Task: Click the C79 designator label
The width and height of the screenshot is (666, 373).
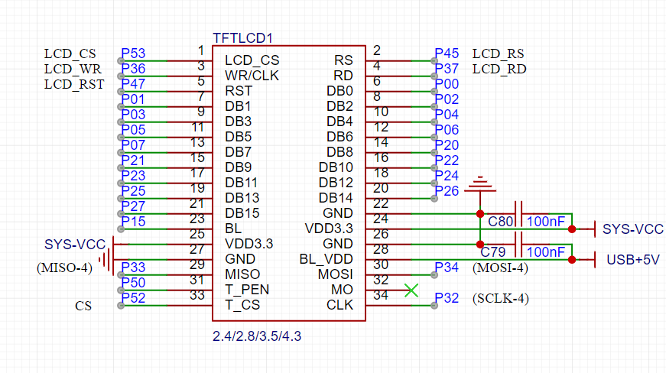Action: click(x=492, y=252)
